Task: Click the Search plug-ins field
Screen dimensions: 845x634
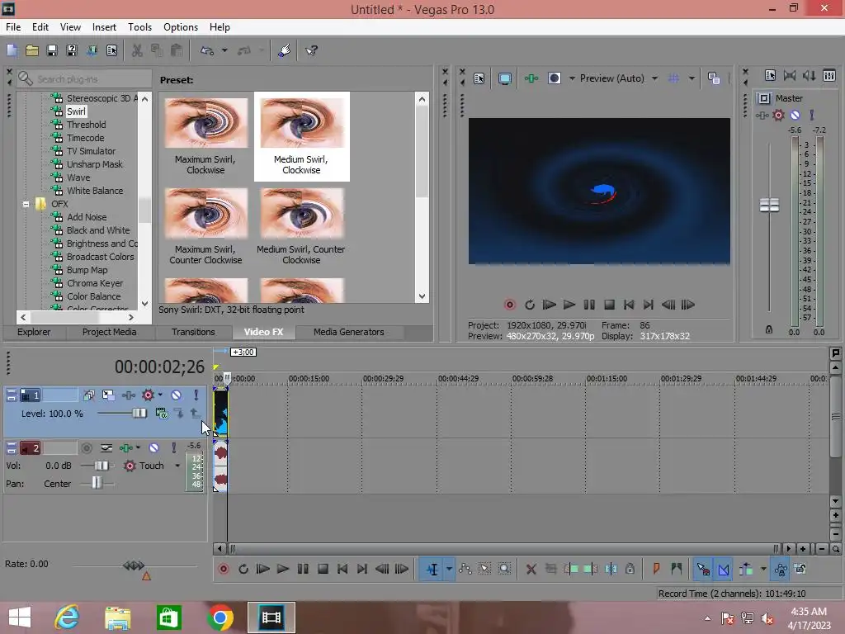Action: coord(83,79)
